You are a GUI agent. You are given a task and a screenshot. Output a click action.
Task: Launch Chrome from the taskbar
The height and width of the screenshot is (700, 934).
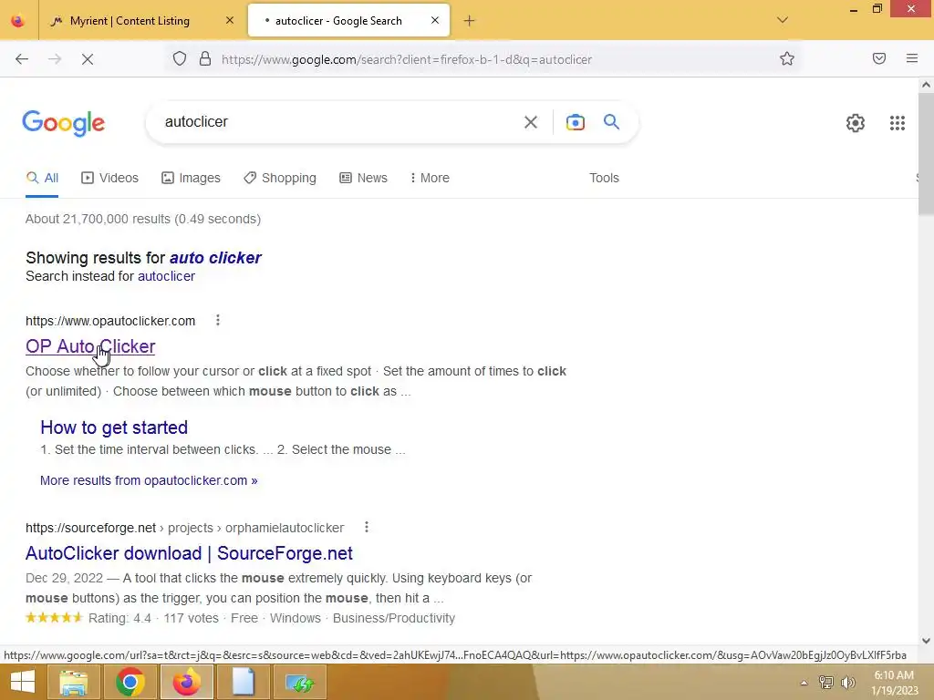point(130,682)
